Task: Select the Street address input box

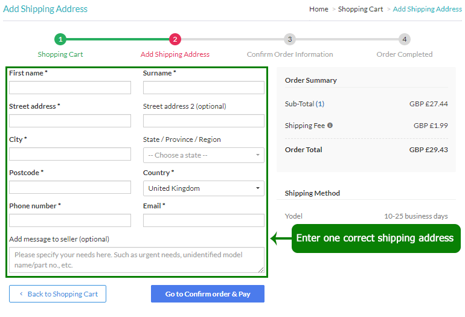Action: click(70, 121)
